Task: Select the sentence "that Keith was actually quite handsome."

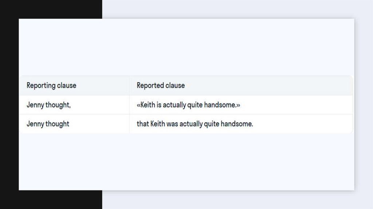Action: [195, 124]
